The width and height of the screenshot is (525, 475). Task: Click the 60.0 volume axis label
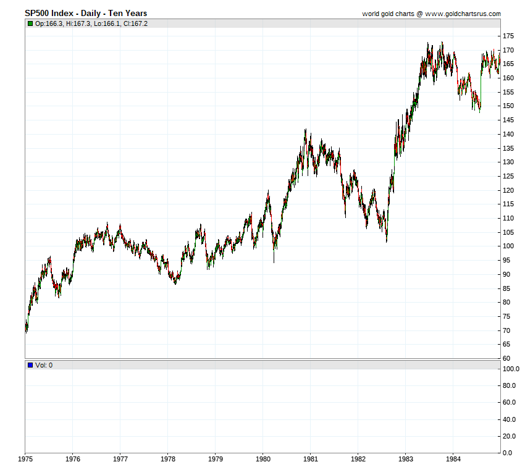click(x=510, y=402)
